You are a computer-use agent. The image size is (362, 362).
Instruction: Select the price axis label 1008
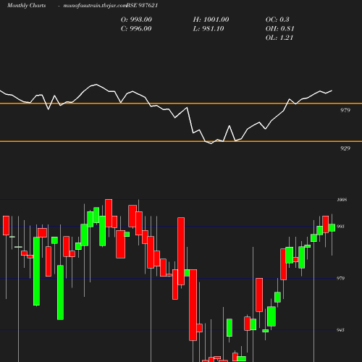(342, 200)
